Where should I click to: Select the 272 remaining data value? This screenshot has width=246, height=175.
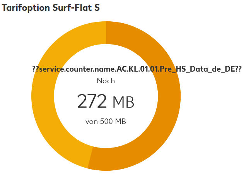tap(92, 101)
